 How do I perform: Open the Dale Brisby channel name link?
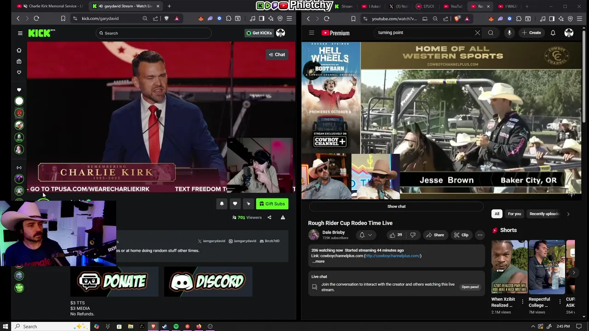click(334, 232)
